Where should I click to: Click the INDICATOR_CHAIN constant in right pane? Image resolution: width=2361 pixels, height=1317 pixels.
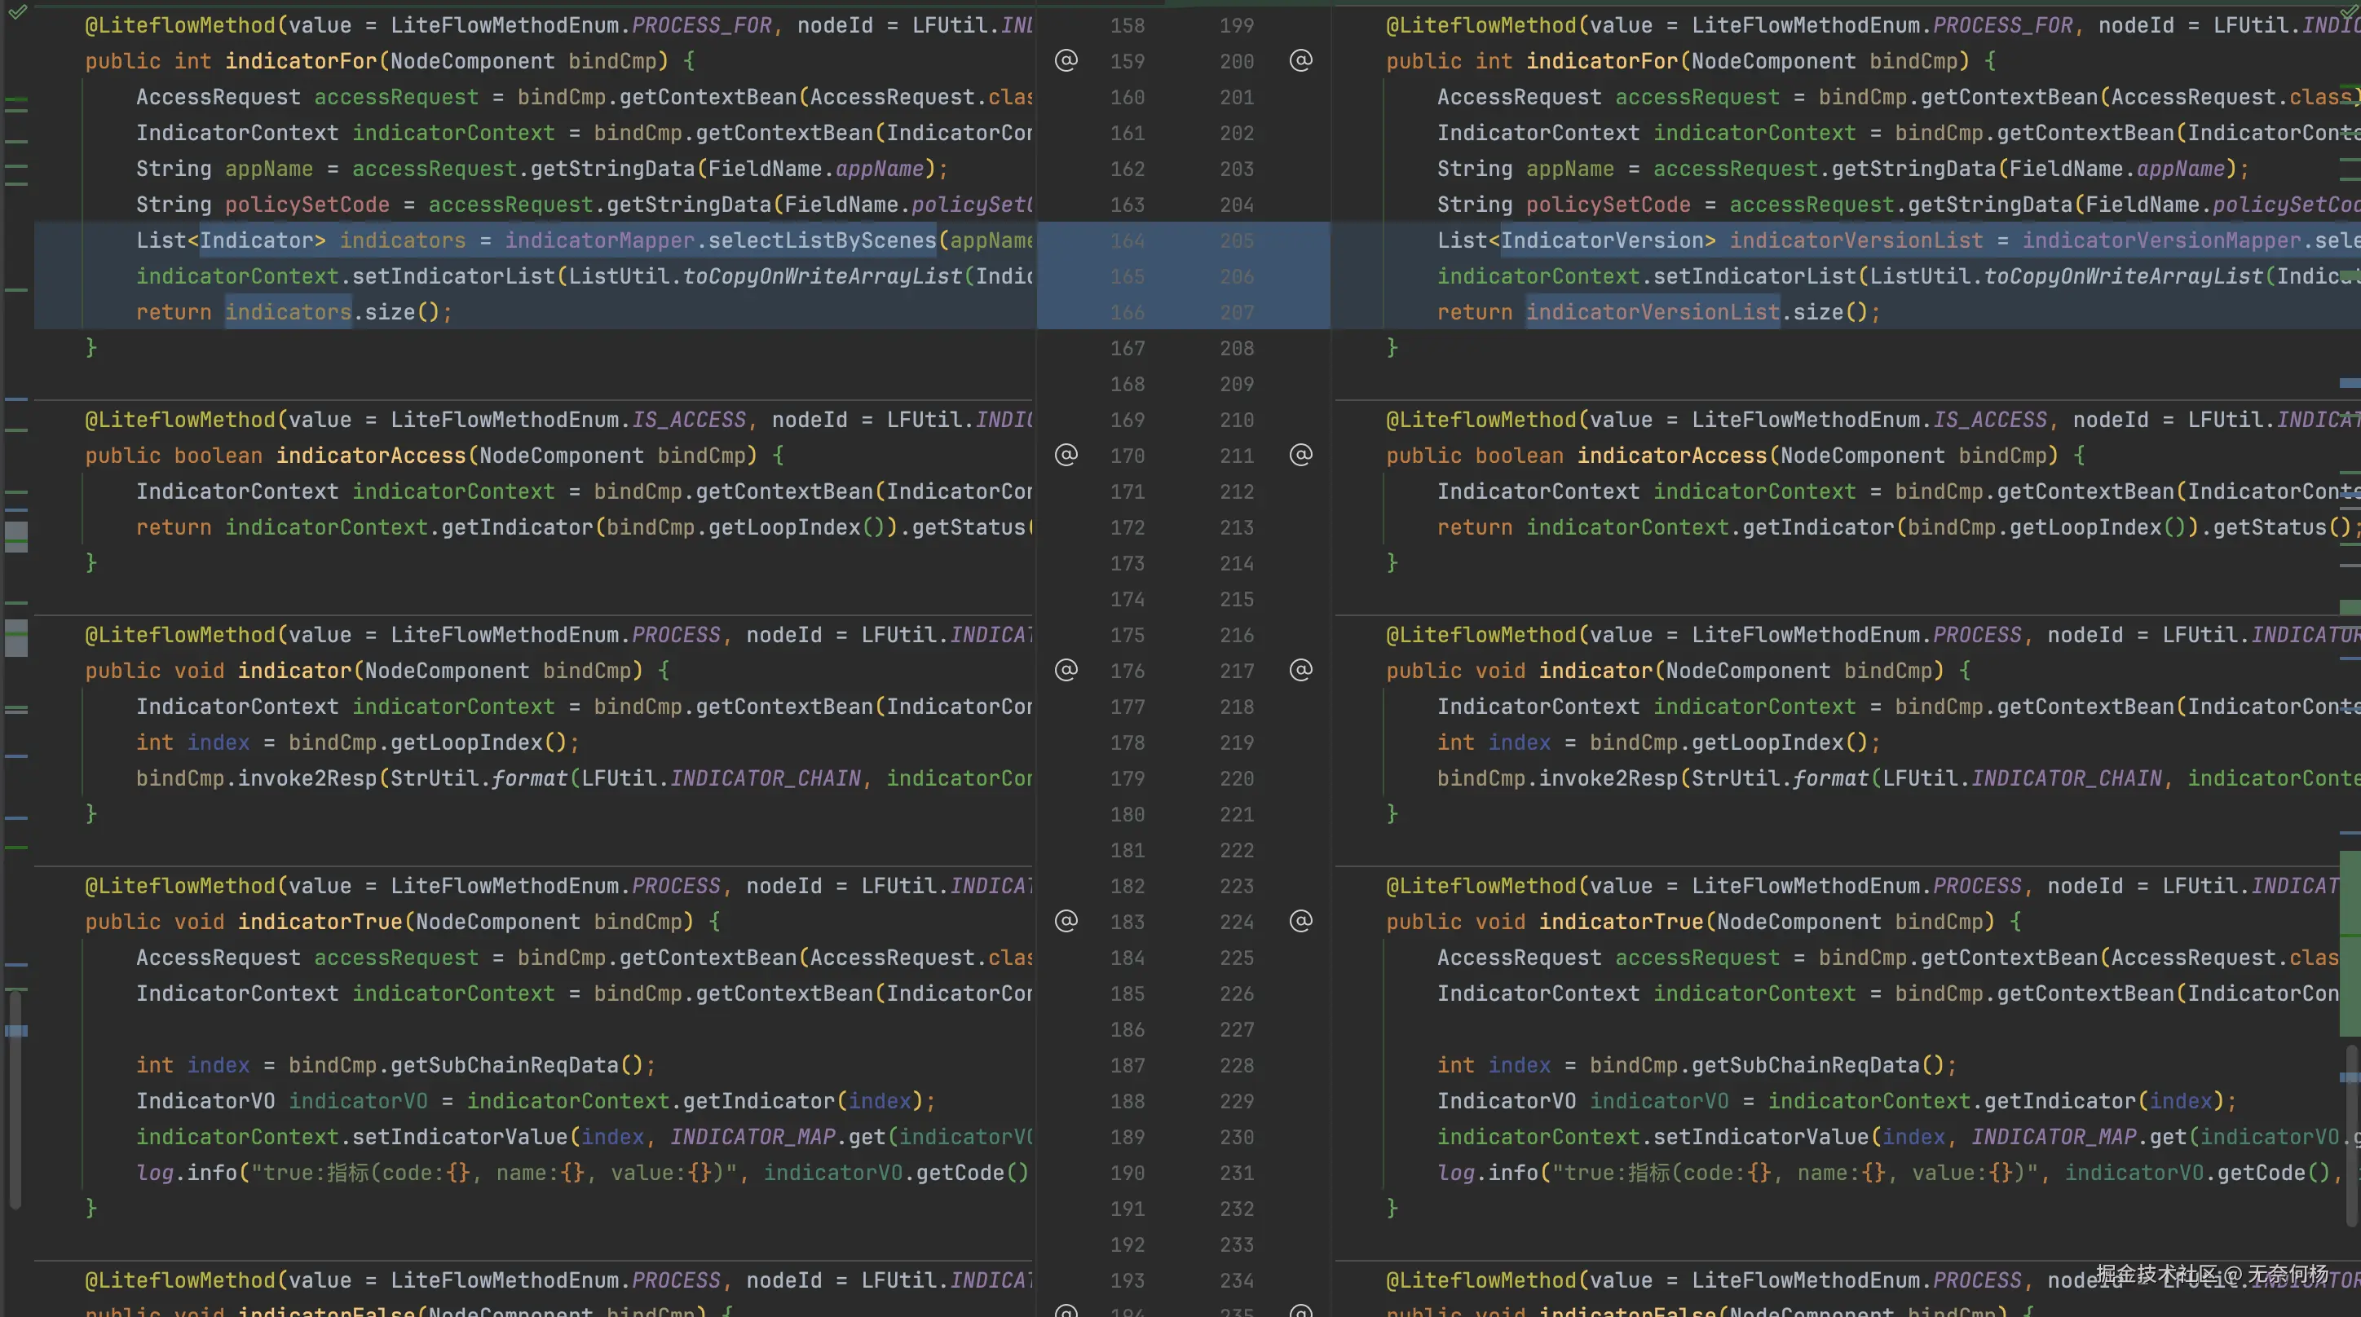tap(2066, 779)
